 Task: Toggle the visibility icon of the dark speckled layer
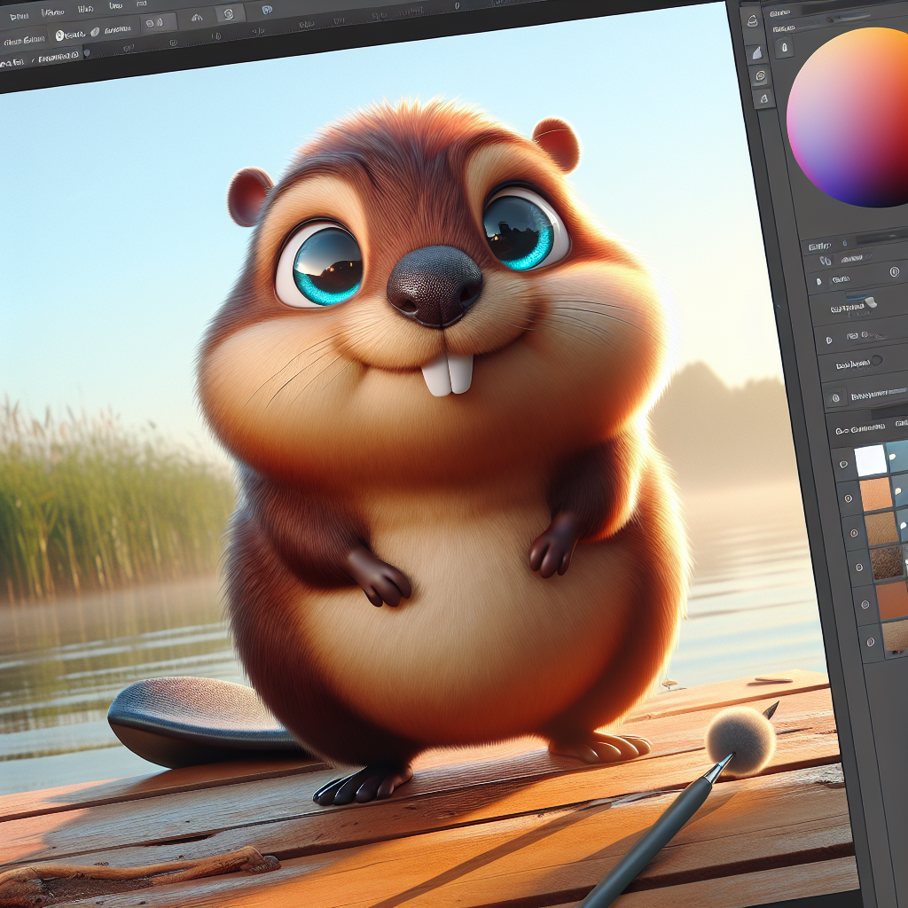coord(859,568)
